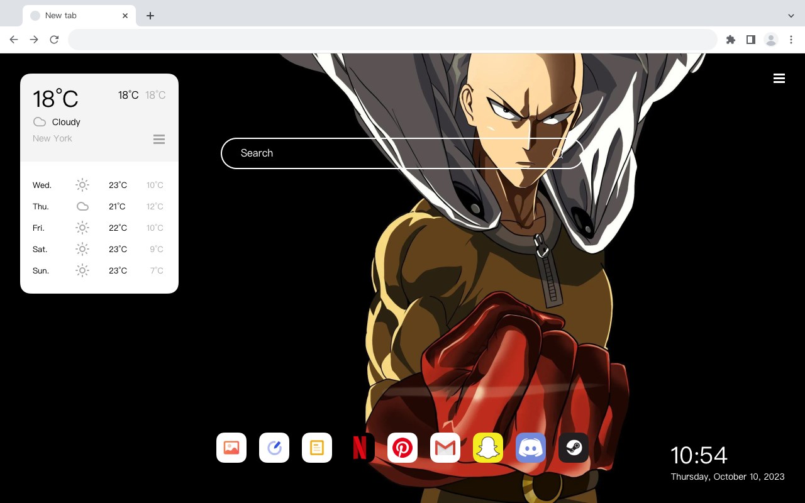805x503 pixels.
Task: Open the Chrome three-dot menu
Action: click(791, 40)
